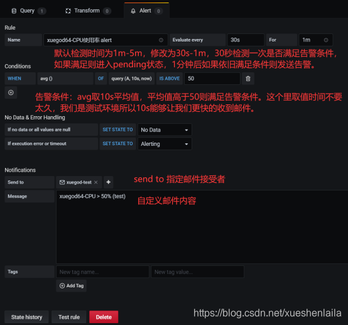The image size is (348, 325).
Task: Open the No Data state dropdown
Action: point(165,129)
